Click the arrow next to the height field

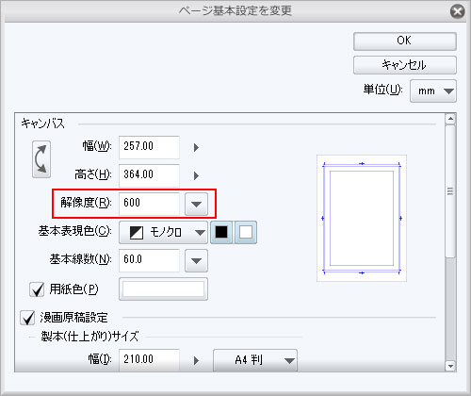(196, 175)
